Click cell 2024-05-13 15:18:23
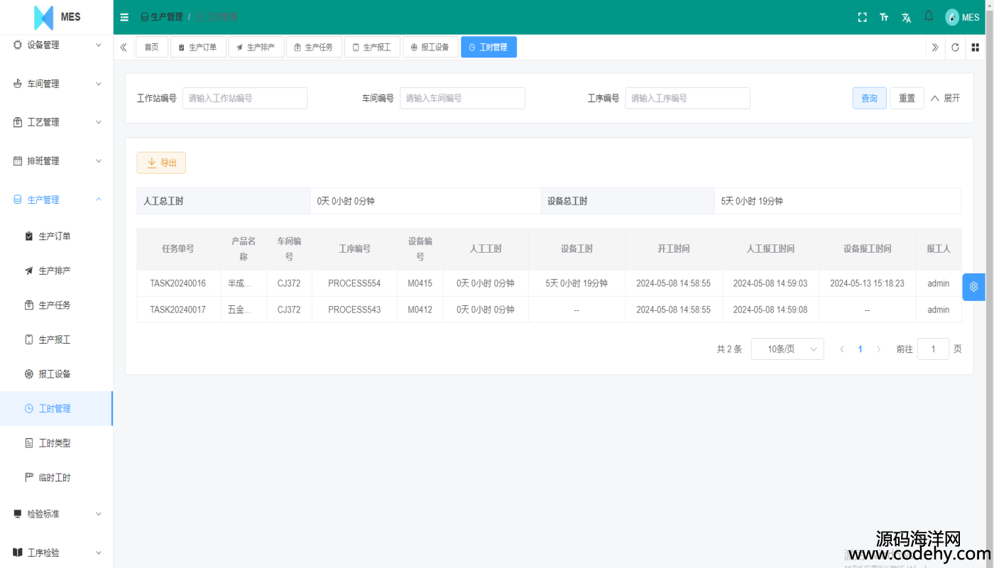Image resolution: width=994 pixels, height=568 pixels. pos(868,283)
